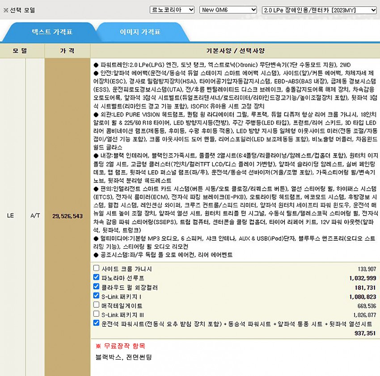Uncheck the 파노라마 선루프 option

(97, 277)
